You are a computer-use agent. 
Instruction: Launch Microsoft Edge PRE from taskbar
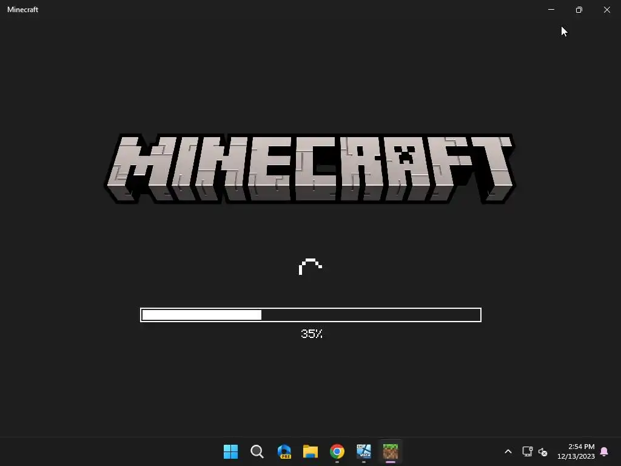pyautogui.click(x=284, y=451)
